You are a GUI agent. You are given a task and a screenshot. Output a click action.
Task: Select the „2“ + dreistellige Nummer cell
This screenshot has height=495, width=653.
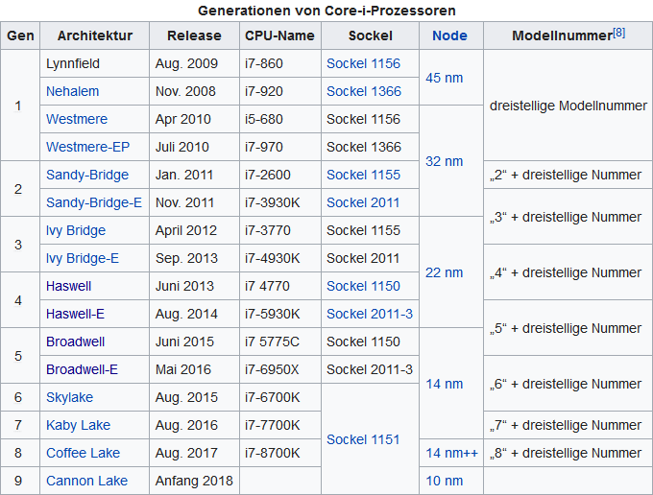568,175
